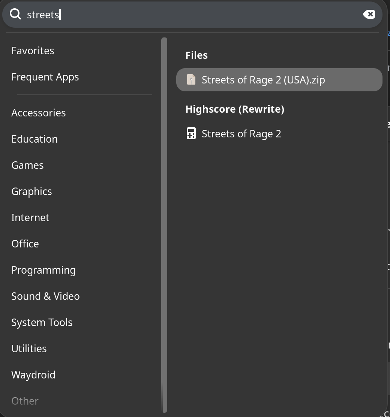Viewport: 390px width, 417px height.
Task: Click the magnifying glass search icon
Action: click(x=15, y=14)
